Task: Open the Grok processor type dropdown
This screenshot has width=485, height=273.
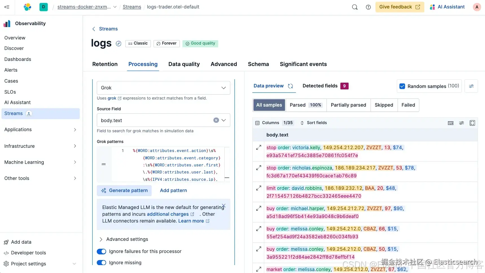Action: click(x=163, y=88)
